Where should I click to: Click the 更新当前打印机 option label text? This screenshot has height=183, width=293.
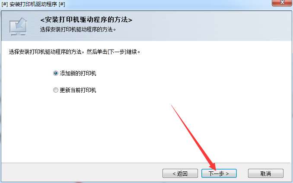pyautogui.click(x=78, y=90)
